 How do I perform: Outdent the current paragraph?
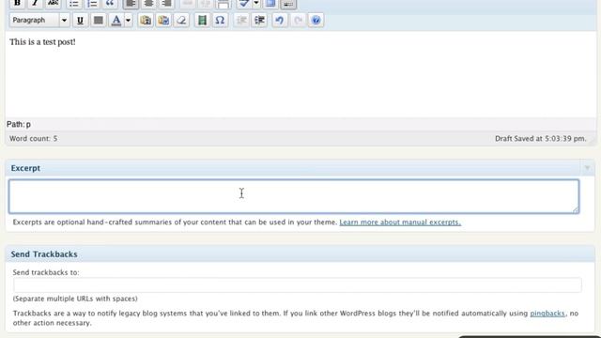[241, 21]
